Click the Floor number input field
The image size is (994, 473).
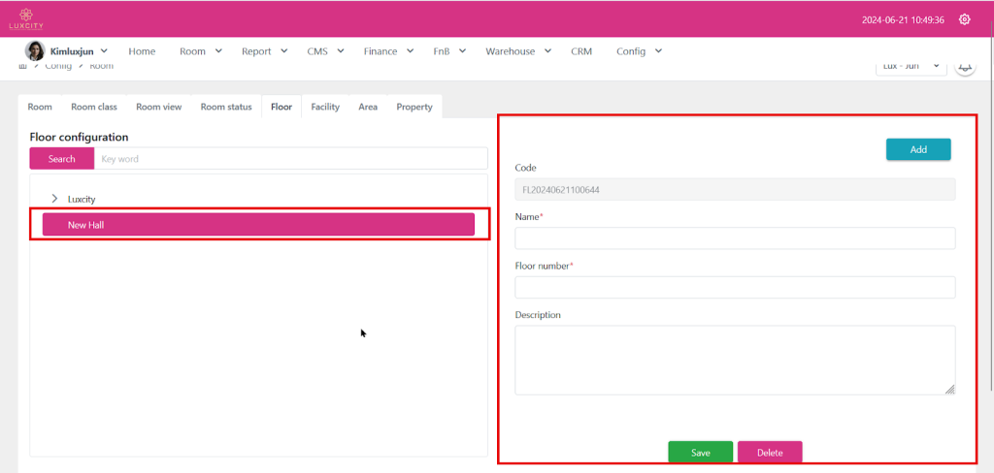735,288
